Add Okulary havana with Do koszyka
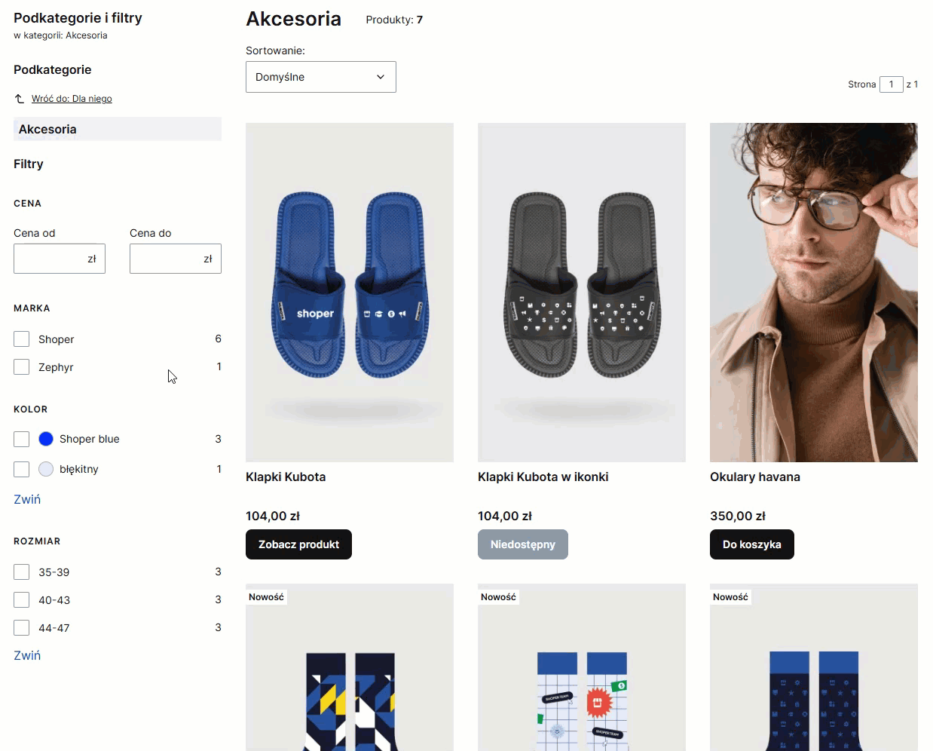This screenshot has width=933, height=751. (752, 544)
